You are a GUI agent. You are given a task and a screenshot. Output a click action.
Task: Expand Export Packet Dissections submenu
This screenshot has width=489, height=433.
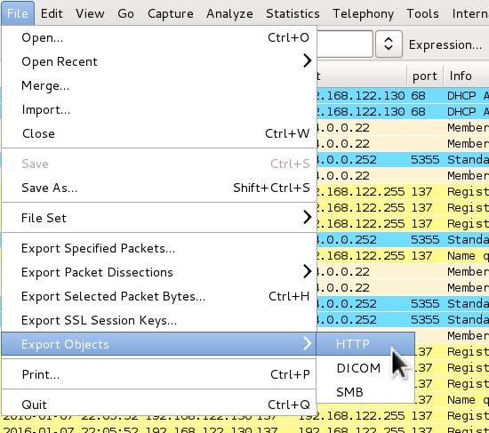(x=159, y=272)
